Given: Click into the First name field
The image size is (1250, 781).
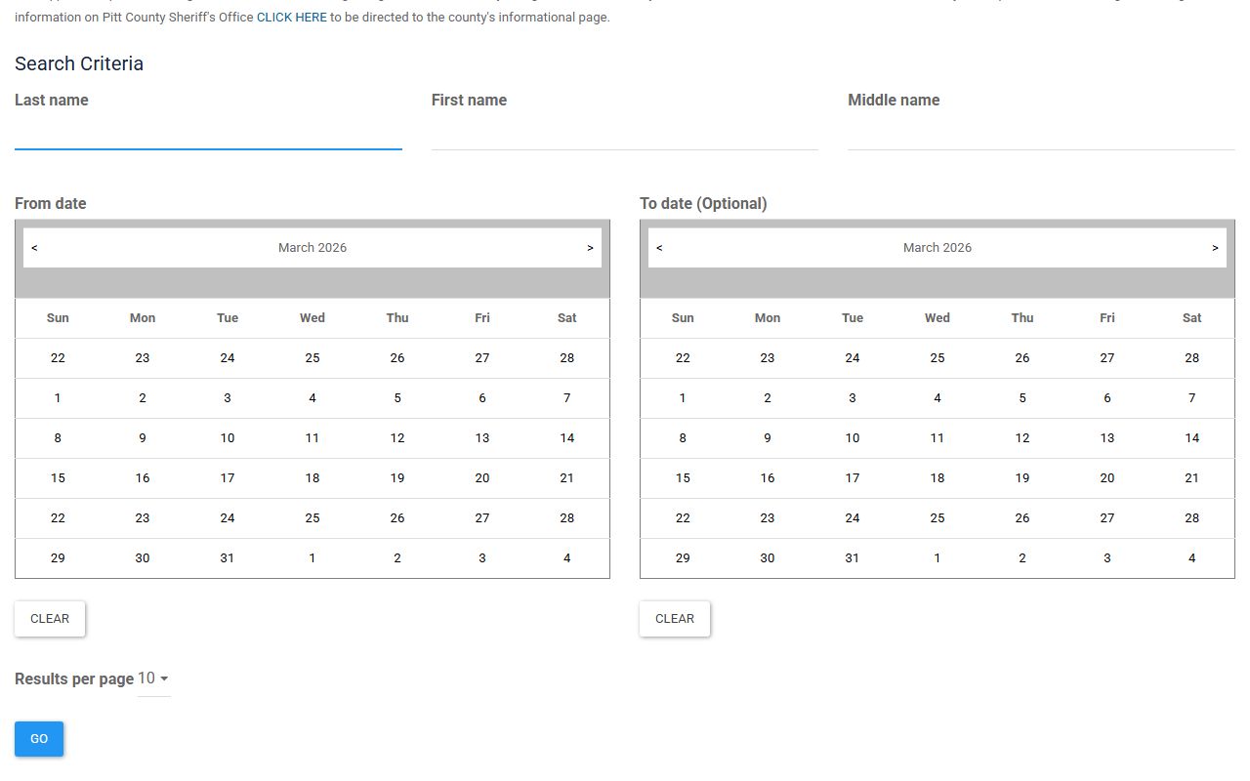Looking at the screenshot, I should pyautogui.click(x=625, y=133).
